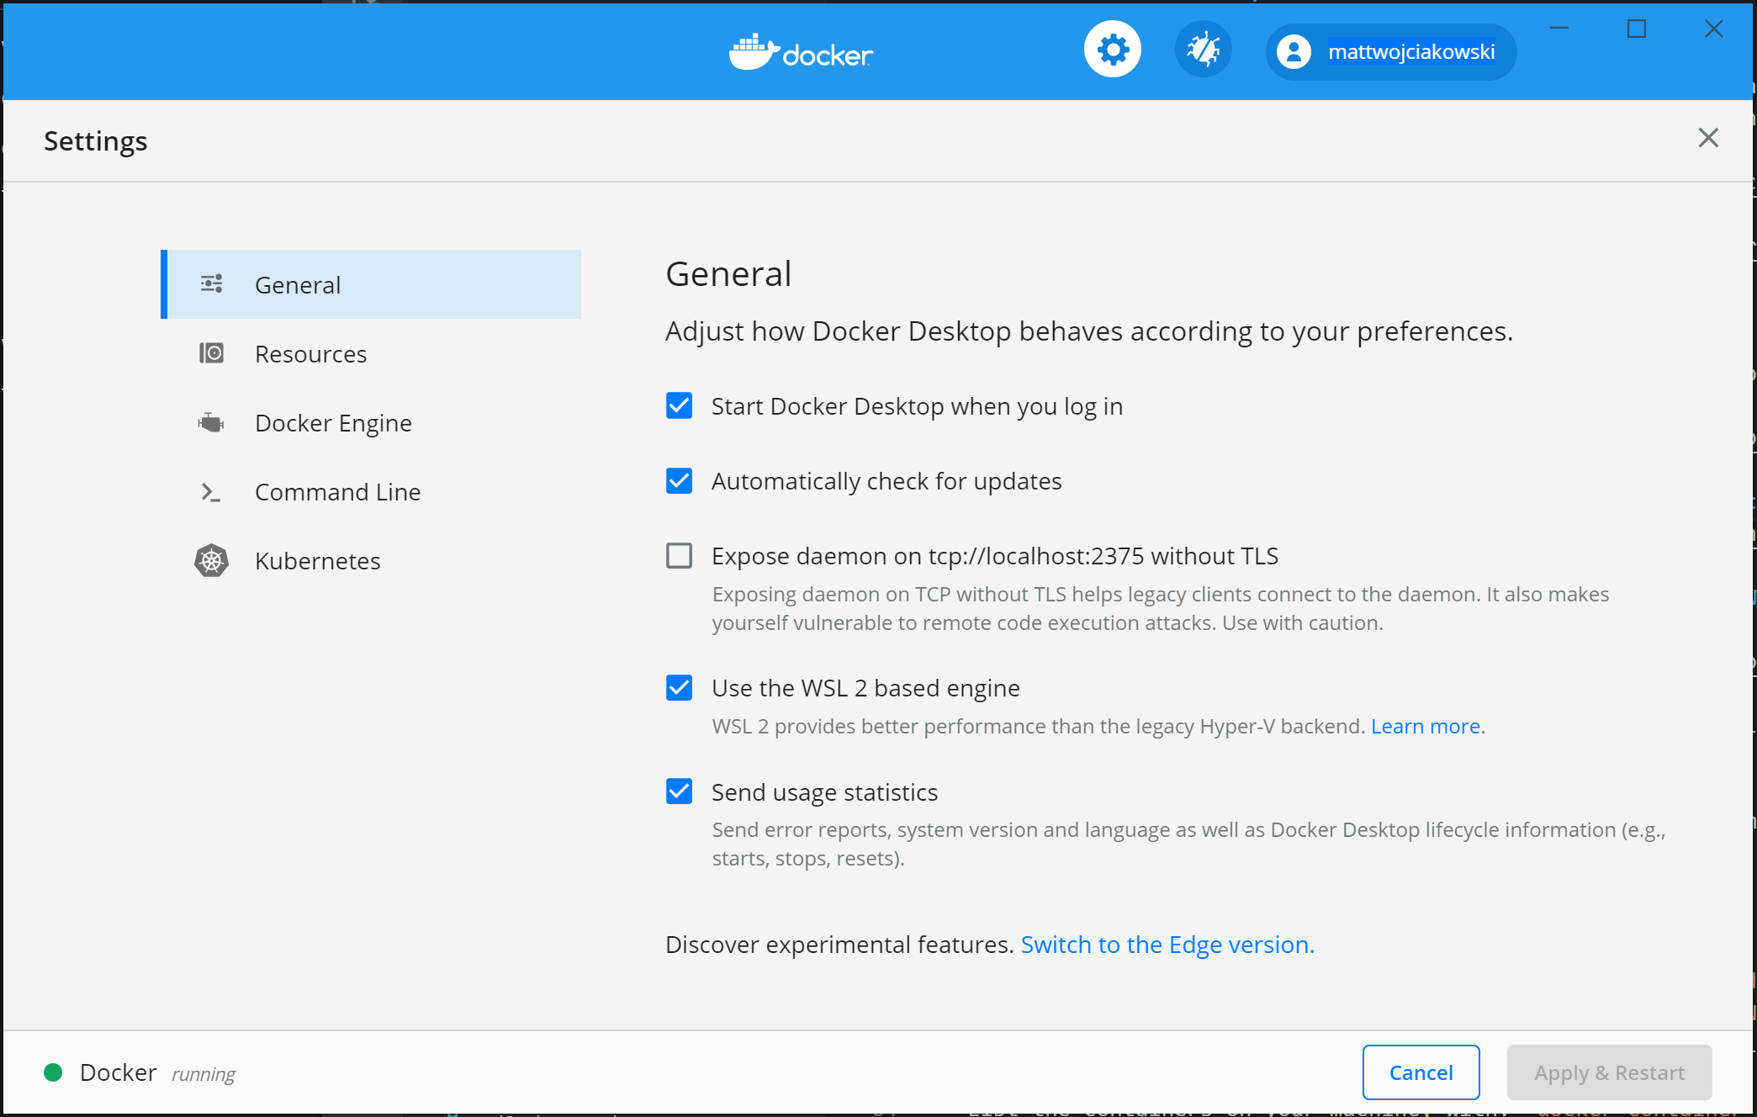Expand the Resources settings section
Screen dimensions: 1757x1117
[x=310, y=353]
